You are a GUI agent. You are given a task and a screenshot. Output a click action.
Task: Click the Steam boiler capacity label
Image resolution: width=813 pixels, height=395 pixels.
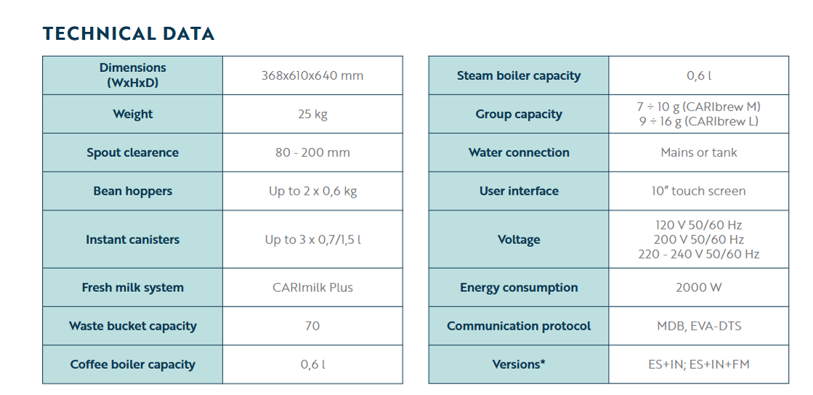point(519,76)
